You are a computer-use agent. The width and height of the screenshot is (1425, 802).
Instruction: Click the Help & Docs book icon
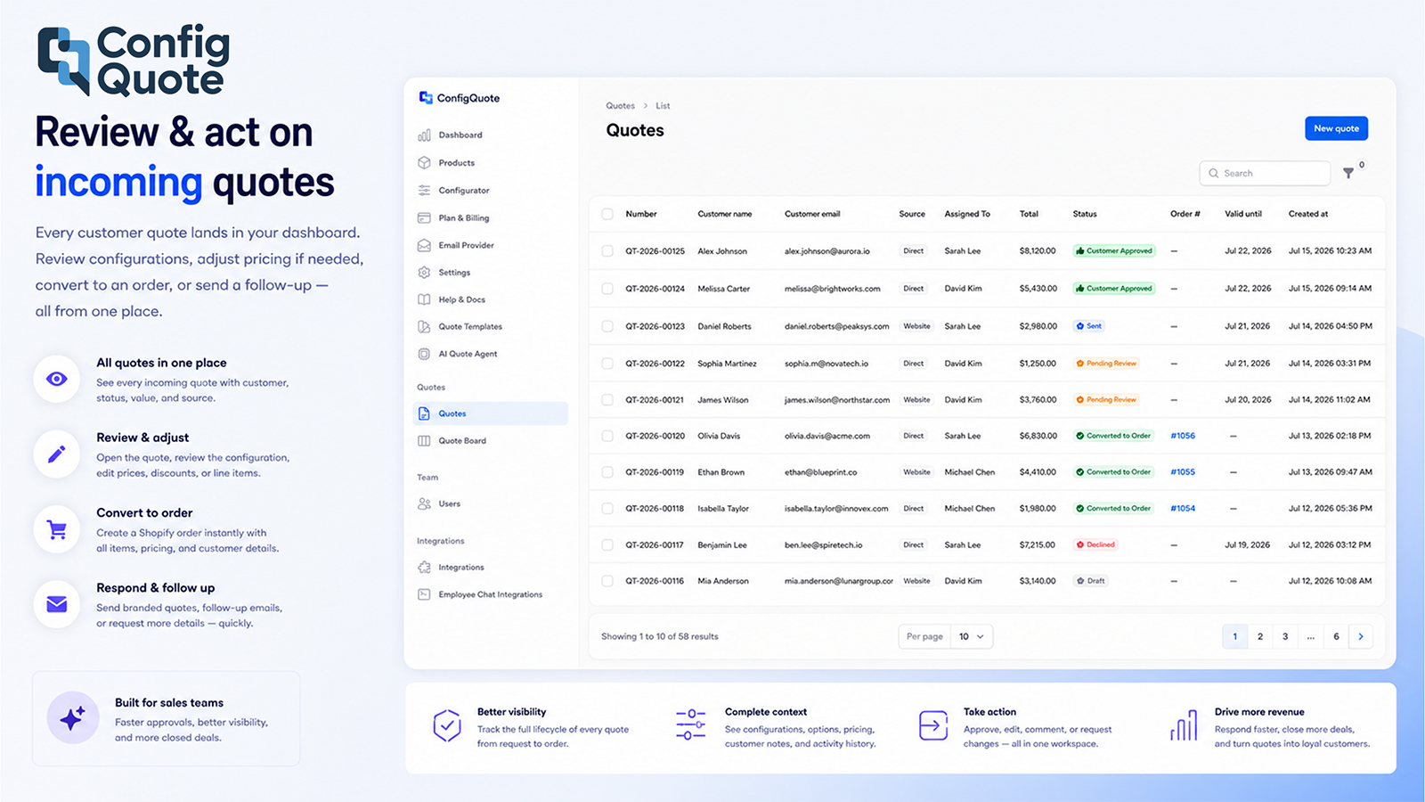(x=424, y=299)
